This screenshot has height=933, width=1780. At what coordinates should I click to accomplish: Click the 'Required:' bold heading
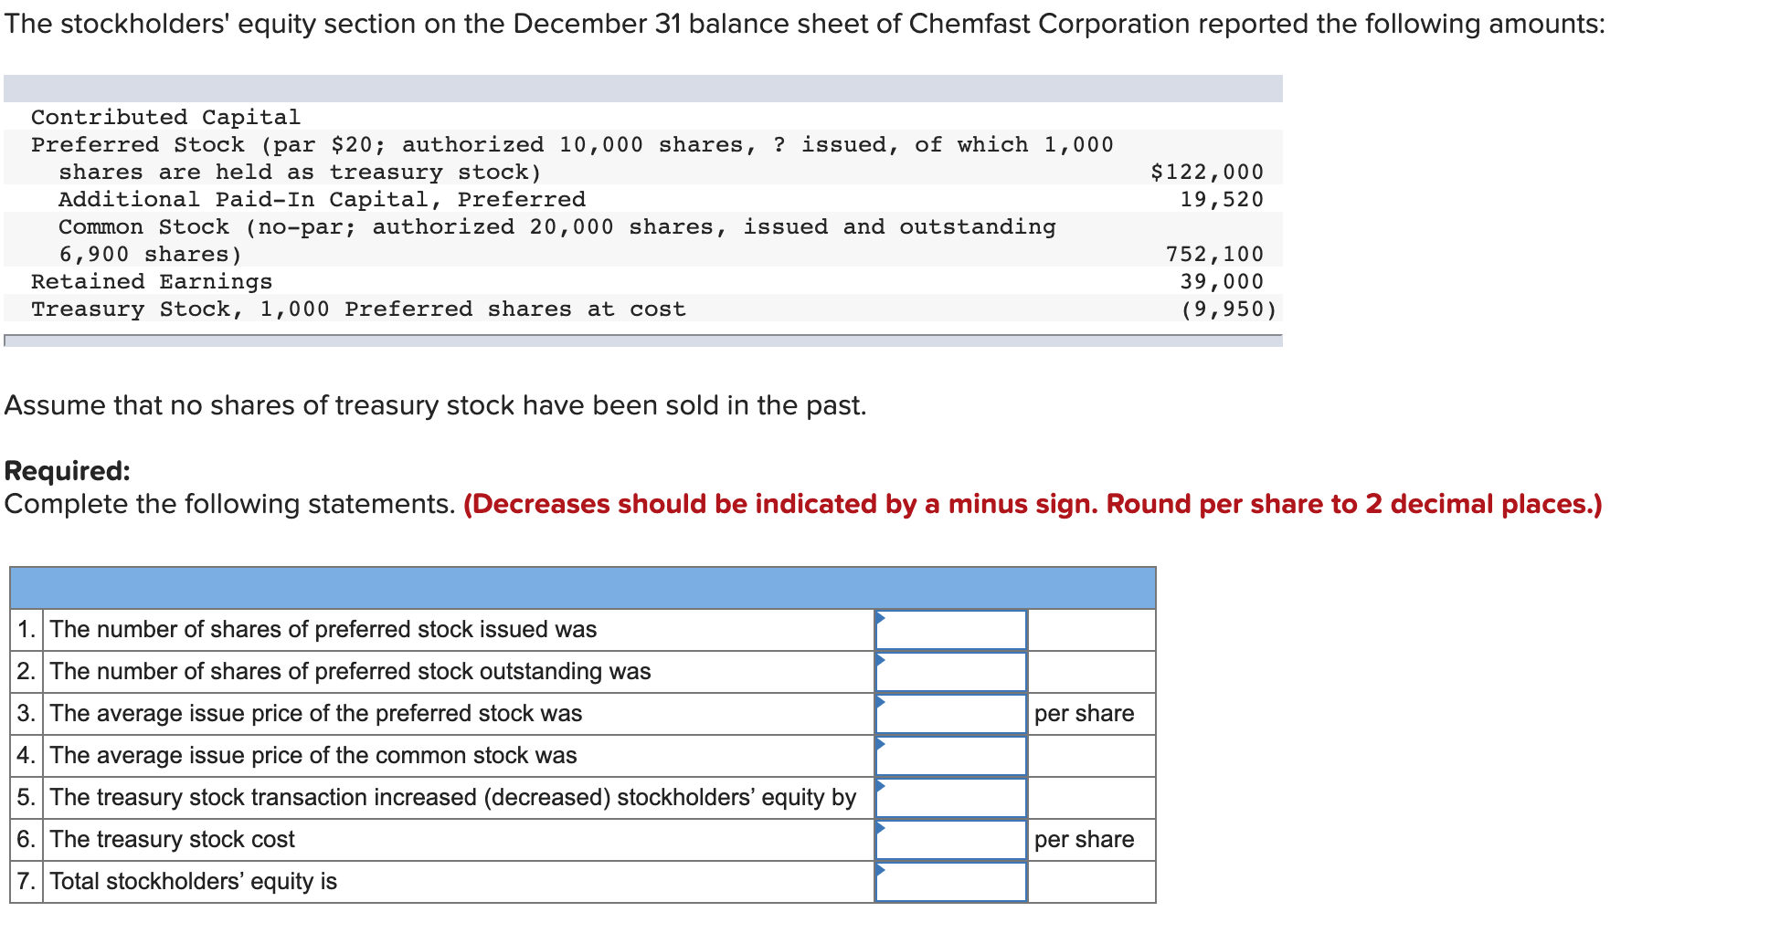pos(68,471)
